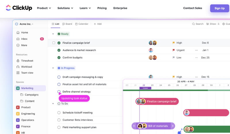
Task: Click the purple Bill of materials Gantt bar
Action: (153, 126)
